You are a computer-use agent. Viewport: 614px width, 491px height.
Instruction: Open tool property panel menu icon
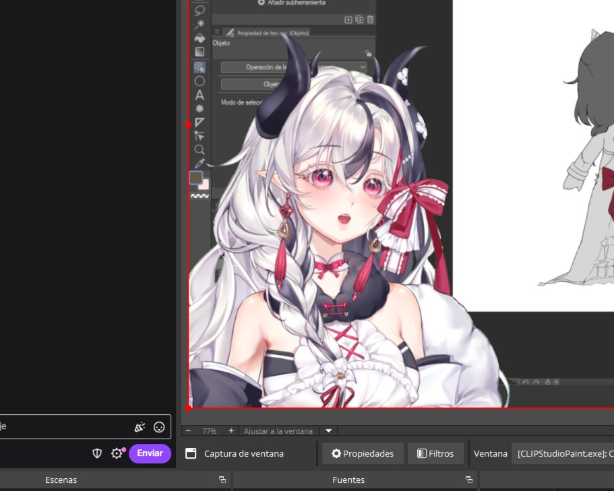(x=217, y=31)
